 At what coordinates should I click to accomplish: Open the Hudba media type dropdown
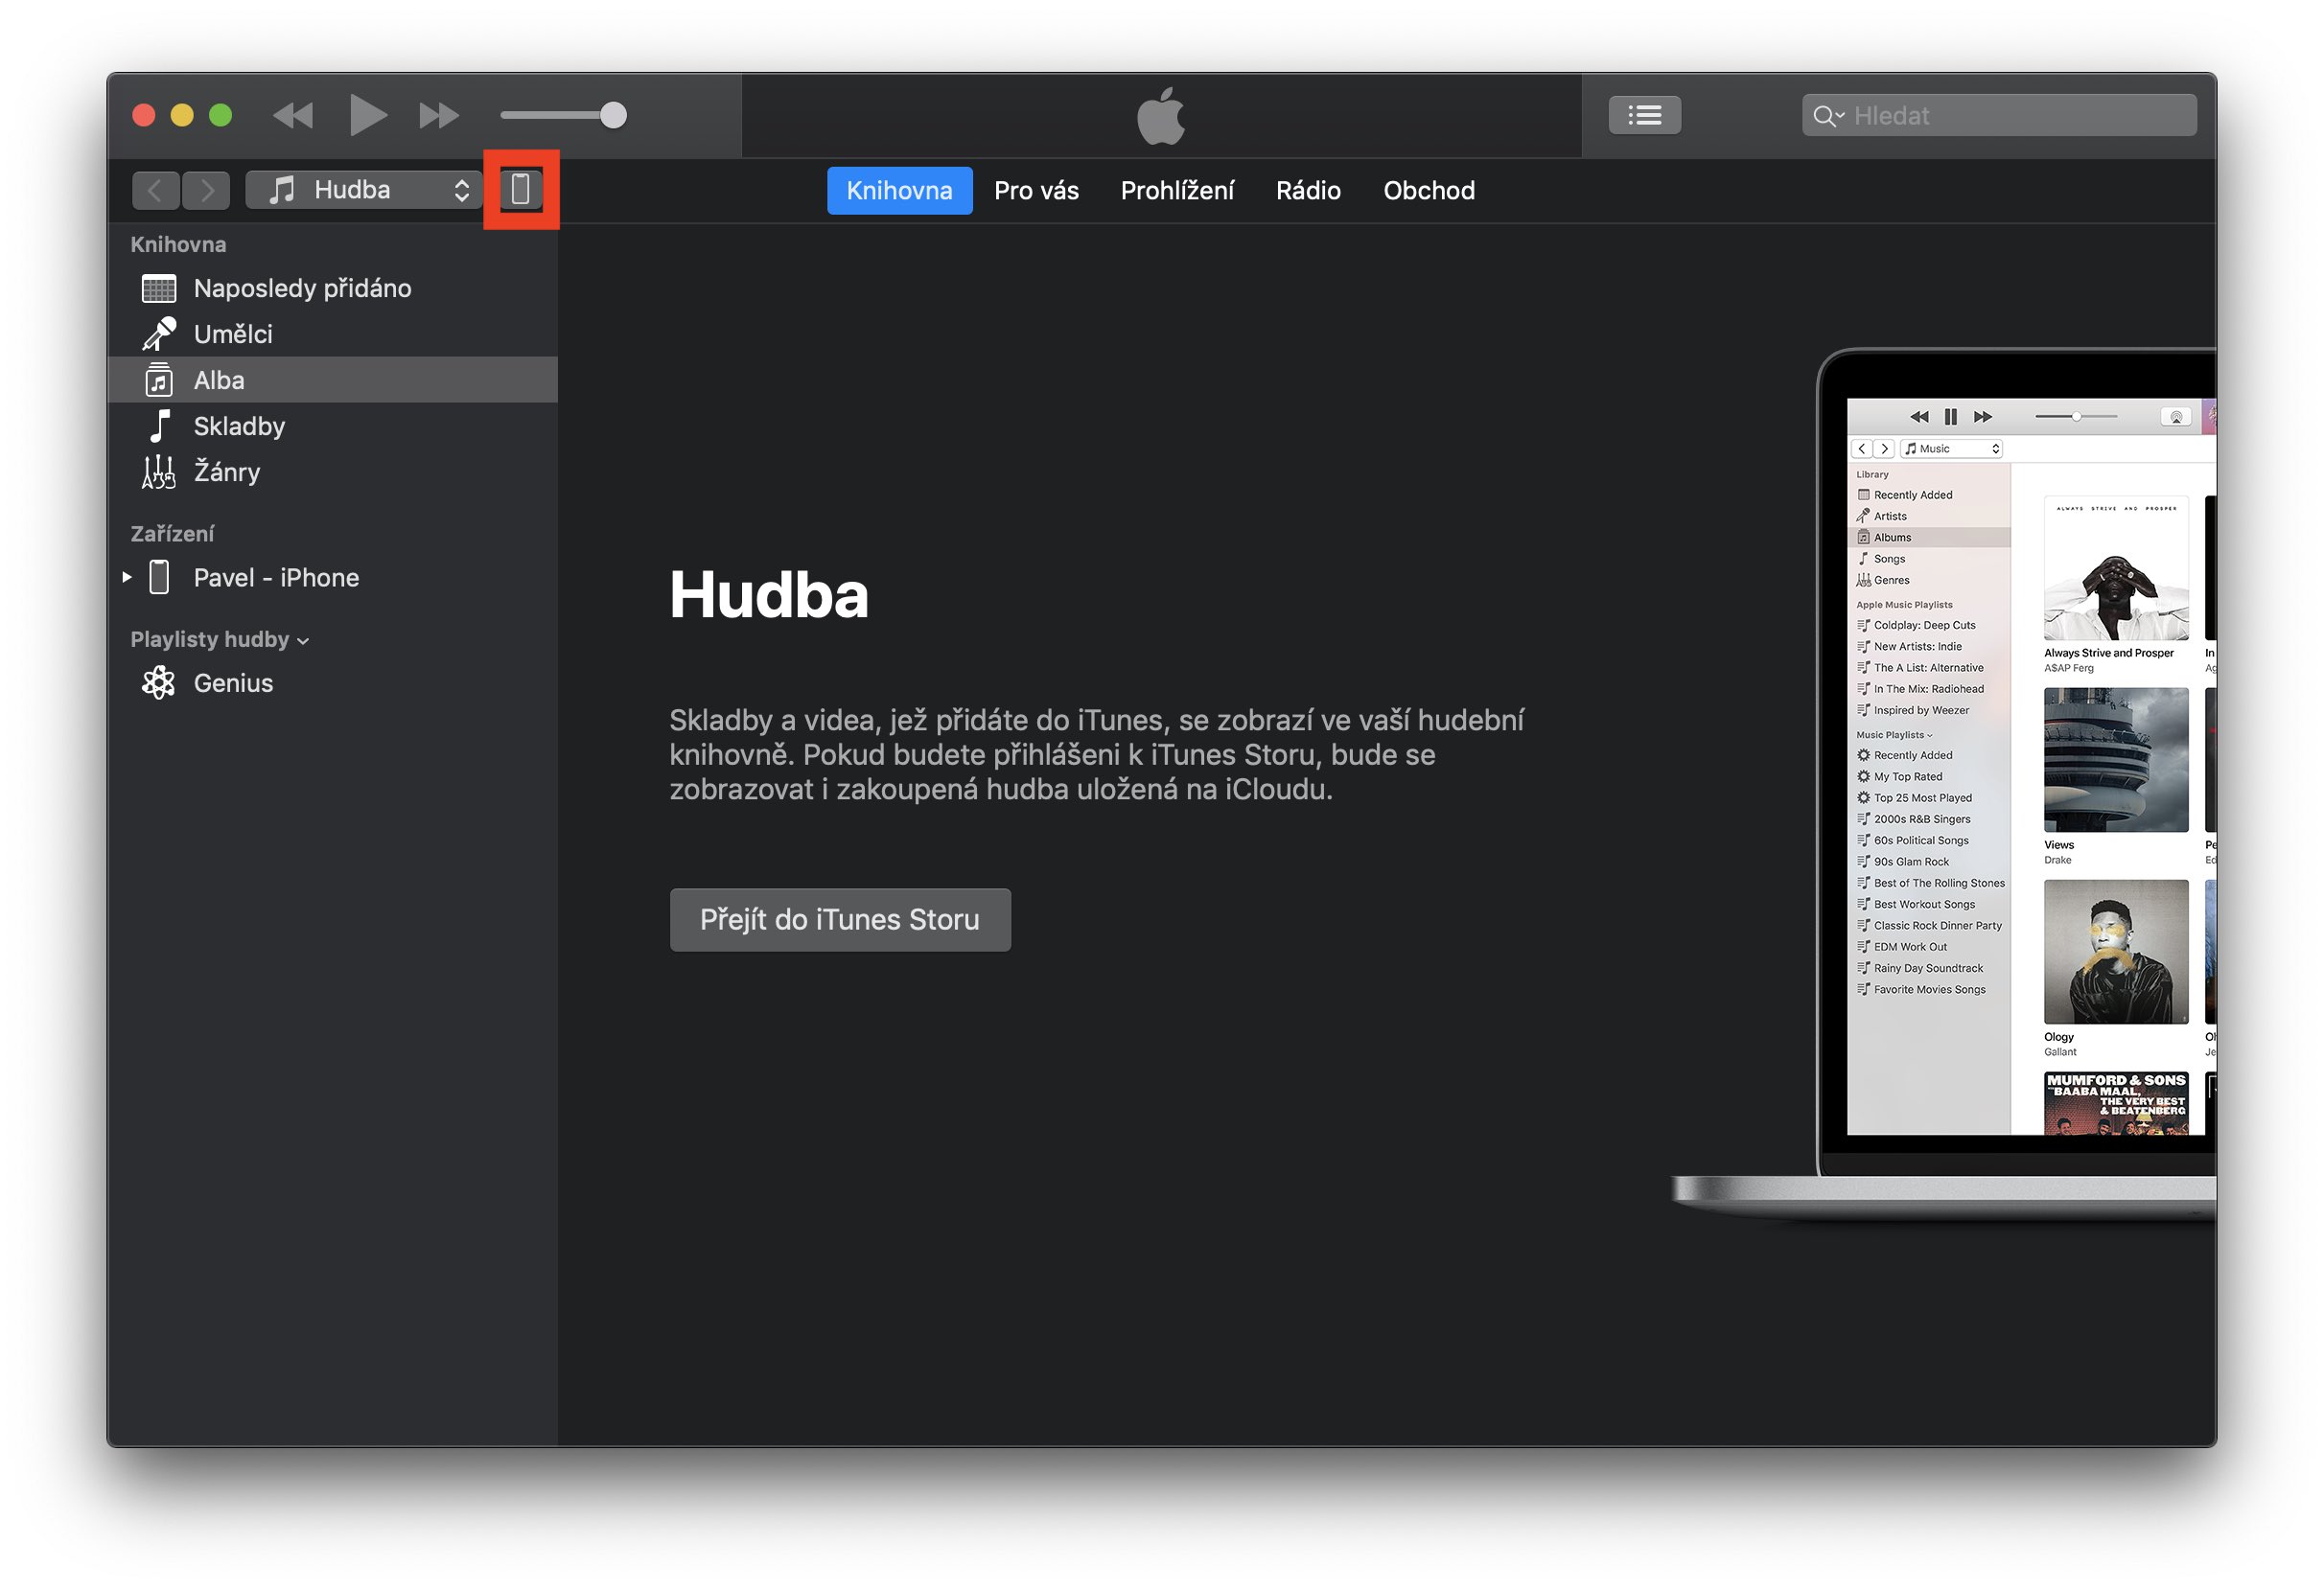tap(363, 190)
